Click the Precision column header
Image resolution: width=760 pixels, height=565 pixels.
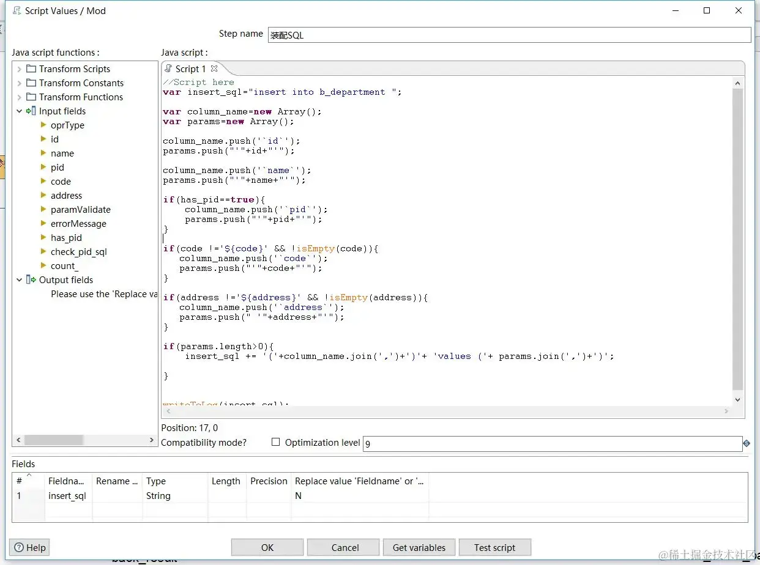coord(269,481)
